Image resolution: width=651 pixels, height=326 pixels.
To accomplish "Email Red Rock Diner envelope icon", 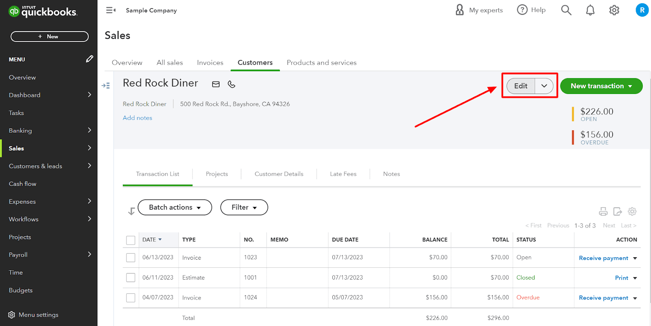I will (216, 84).
